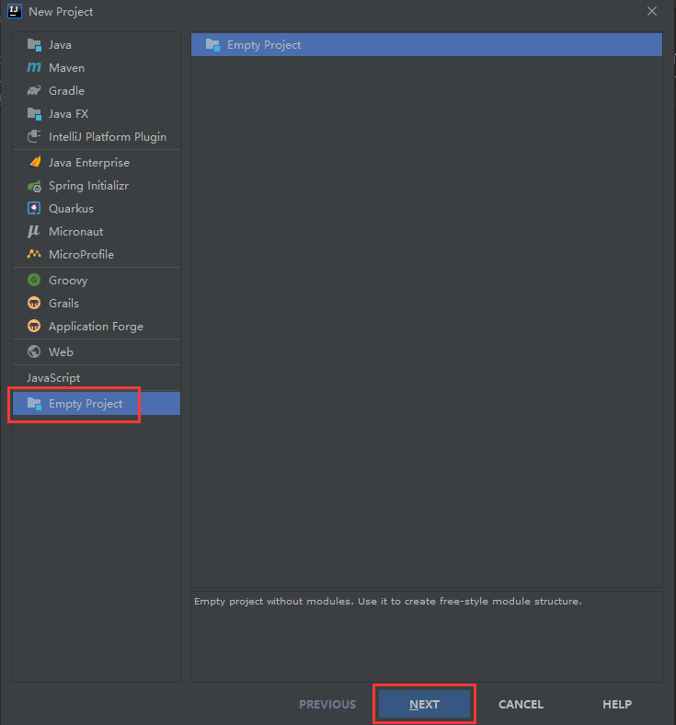This screenshot has height=725, width=676.
Task: Select Java Enterprise in the list
Action: click(x=97, y=162)
